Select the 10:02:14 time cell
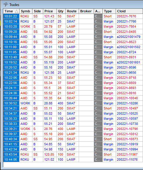143x170 pixels. point(11,21)
